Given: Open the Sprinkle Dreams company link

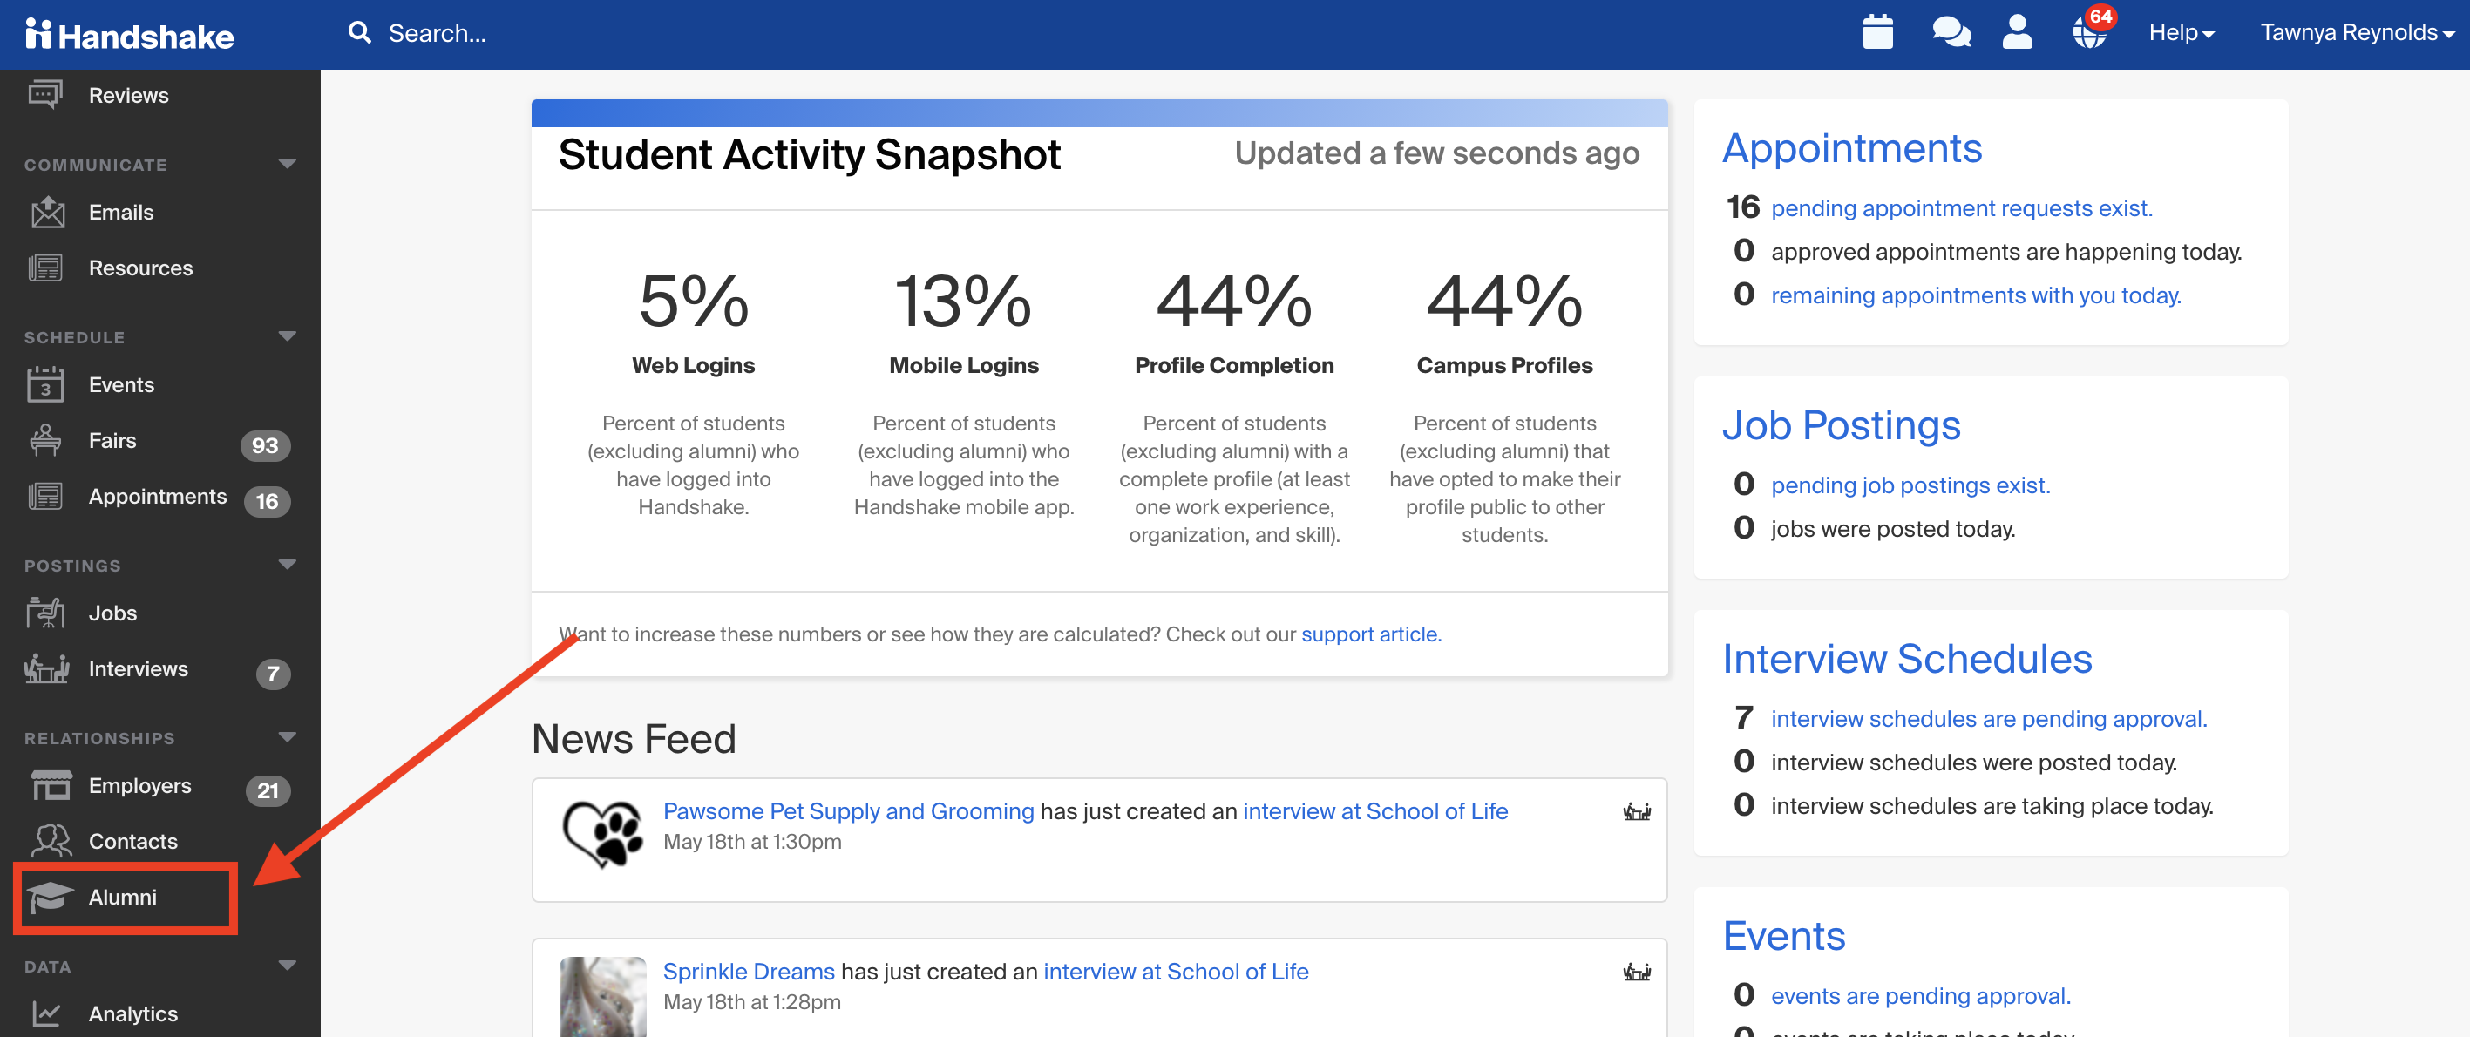Looking at the screenshot, I should (x=748, y=971).
